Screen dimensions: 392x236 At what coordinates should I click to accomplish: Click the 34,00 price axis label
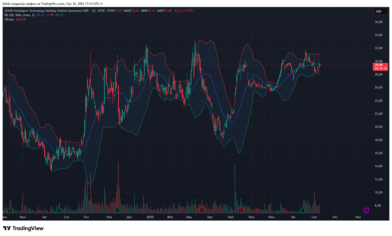tap(379, 35)
